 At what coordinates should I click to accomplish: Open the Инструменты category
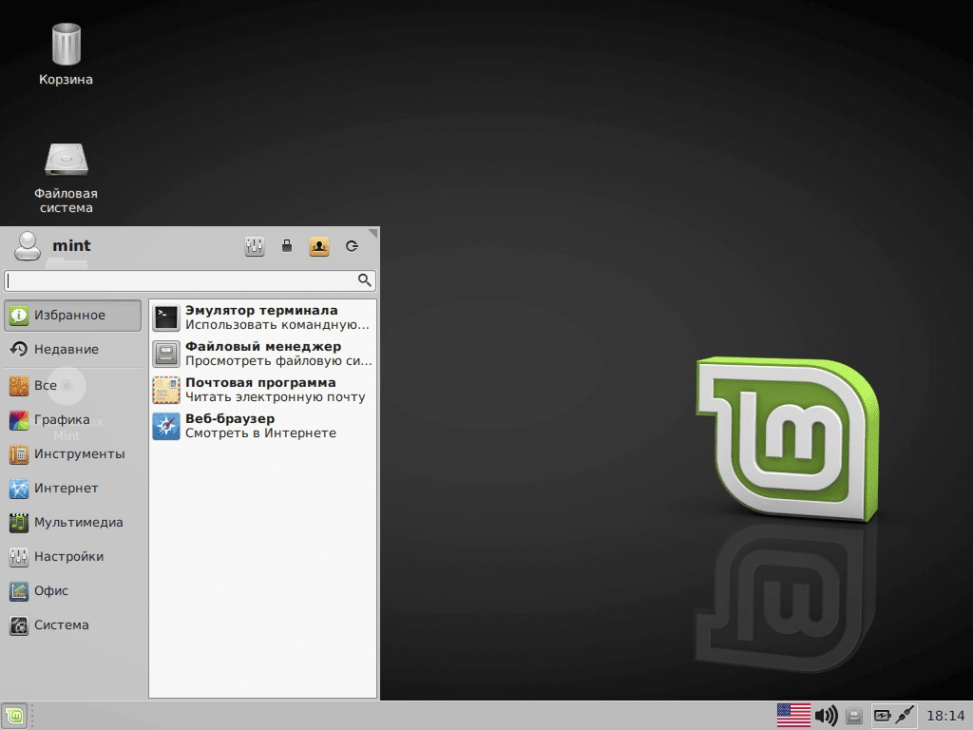point(72,454)
